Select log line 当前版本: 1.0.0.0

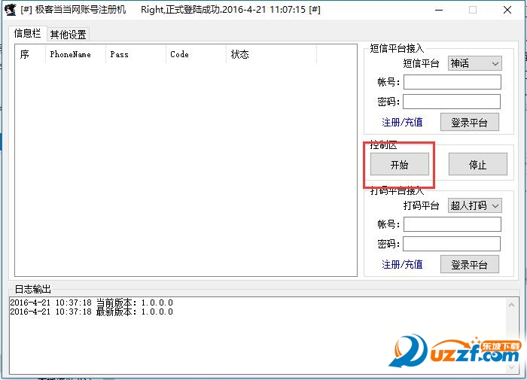pos(91,302)
